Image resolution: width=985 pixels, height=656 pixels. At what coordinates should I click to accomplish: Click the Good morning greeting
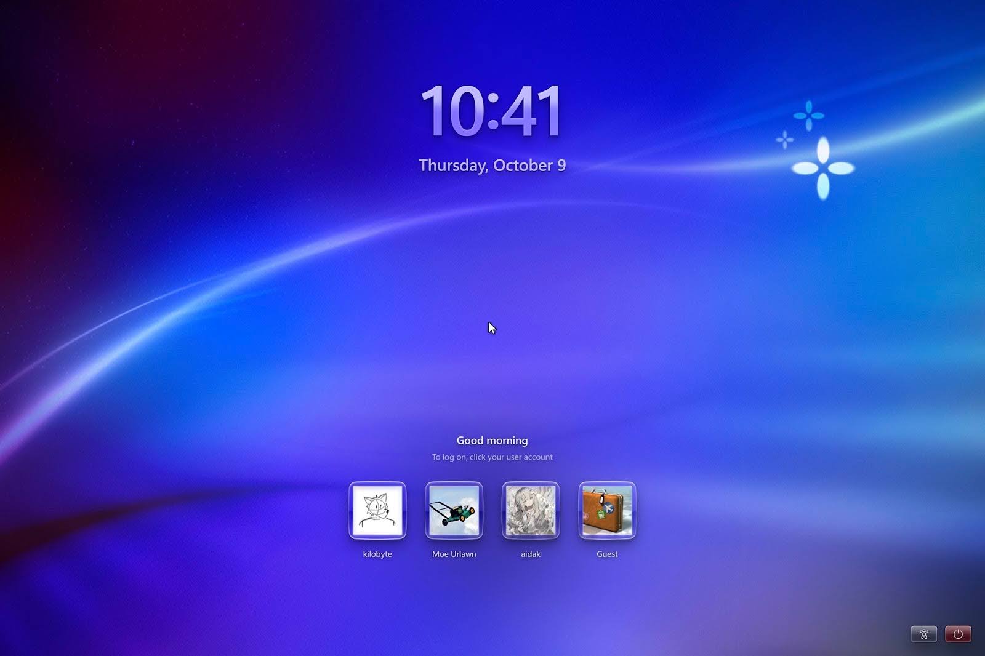coord(492,441)
